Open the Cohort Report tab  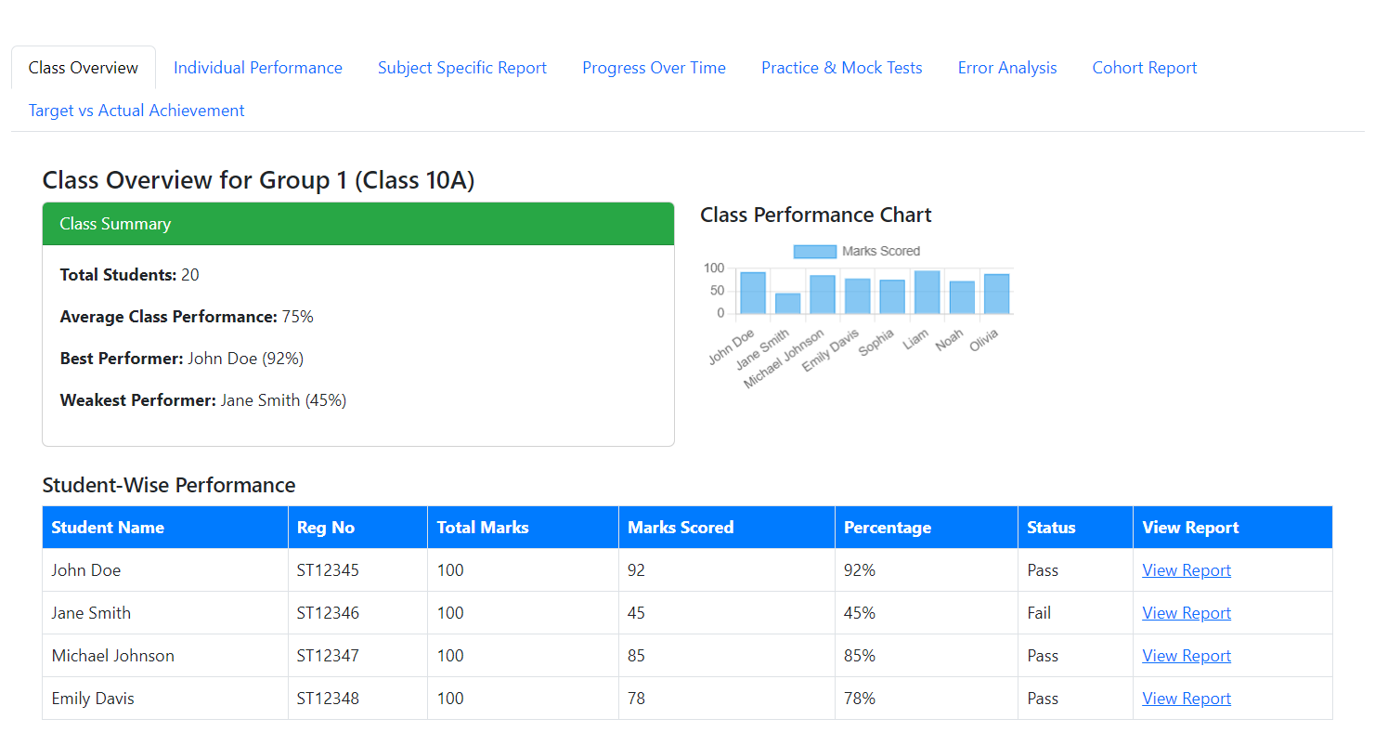(1144, 67)
